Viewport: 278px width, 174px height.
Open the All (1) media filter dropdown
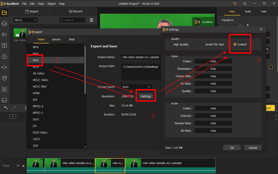[x=25, y=20]
